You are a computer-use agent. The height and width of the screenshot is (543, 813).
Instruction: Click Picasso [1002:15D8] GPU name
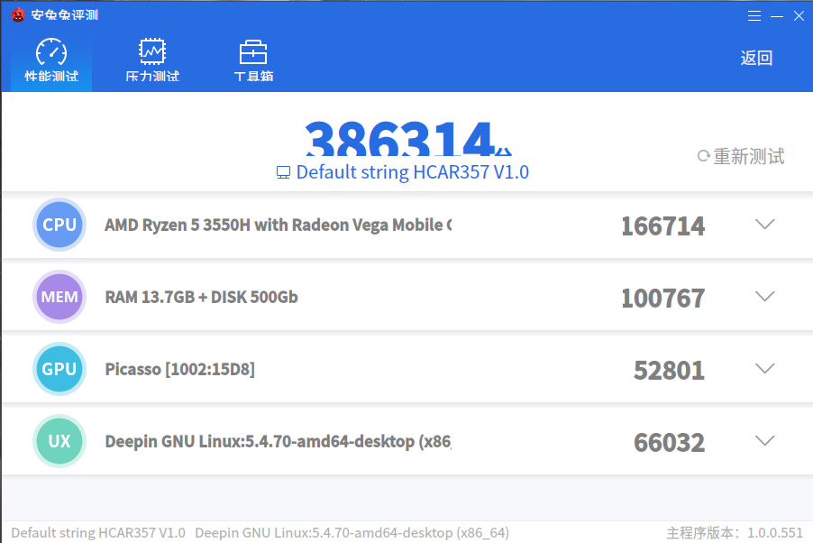tap(180, 369)
